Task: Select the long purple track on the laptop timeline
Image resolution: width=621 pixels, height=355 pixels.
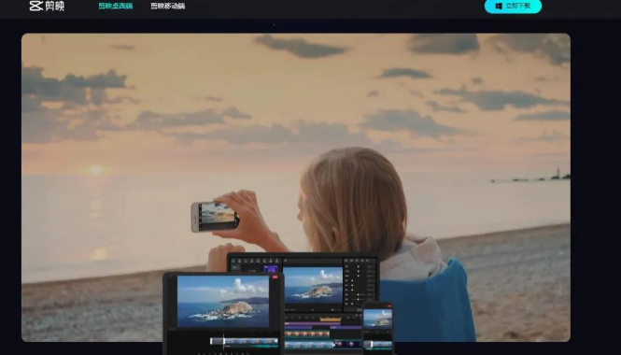Action: click(313, 323)
